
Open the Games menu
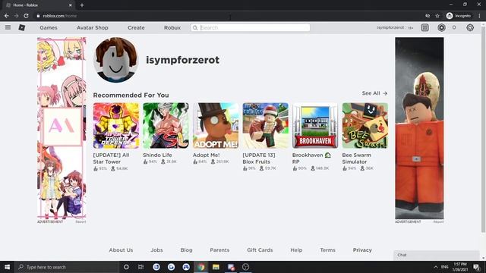49,27
